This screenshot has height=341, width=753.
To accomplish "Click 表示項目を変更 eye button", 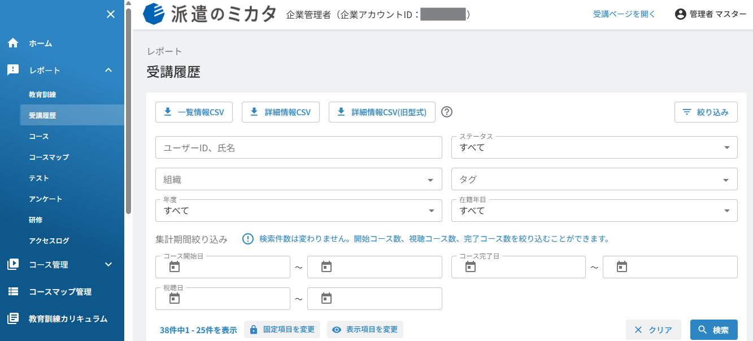I will [x=365, y=330].
